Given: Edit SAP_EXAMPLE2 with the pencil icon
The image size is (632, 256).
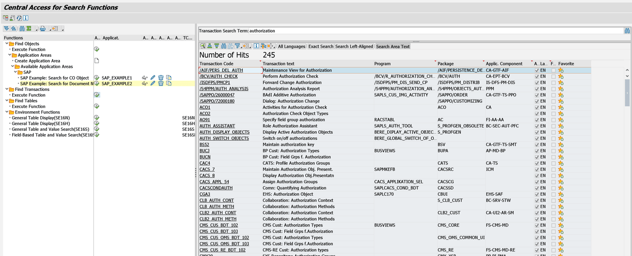Looking at the screenshot, I should [x=153, y=84].
